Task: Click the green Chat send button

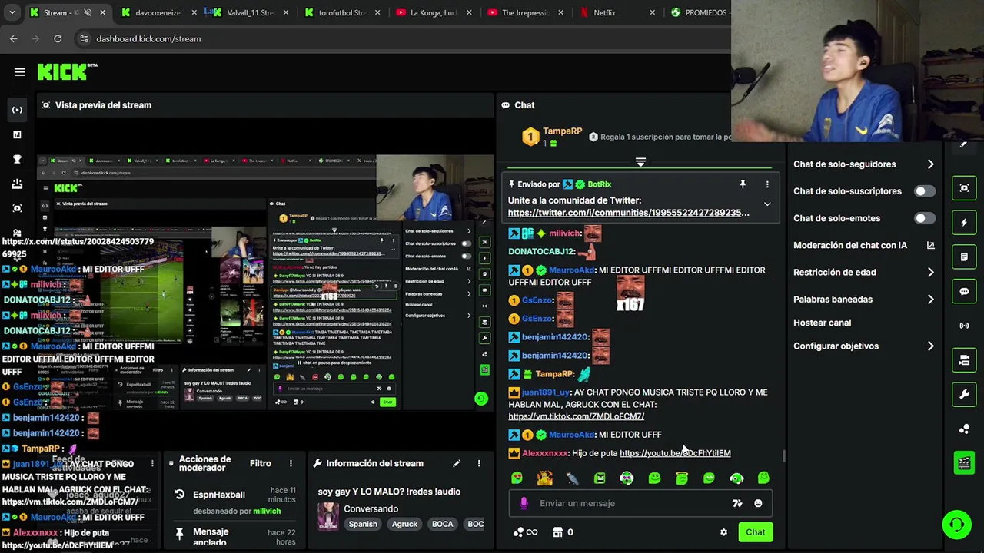Action: click(755, 532)
